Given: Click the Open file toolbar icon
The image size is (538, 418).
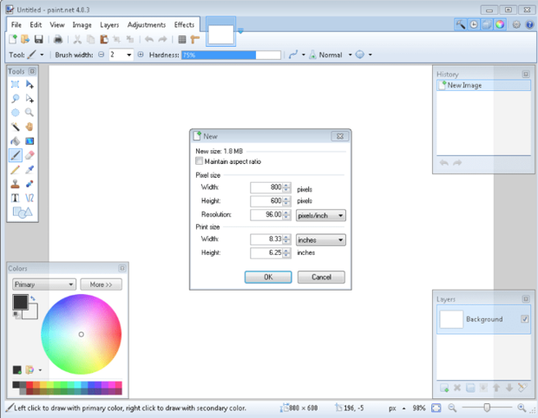Looking at the screenshot, I should (25, 39).
